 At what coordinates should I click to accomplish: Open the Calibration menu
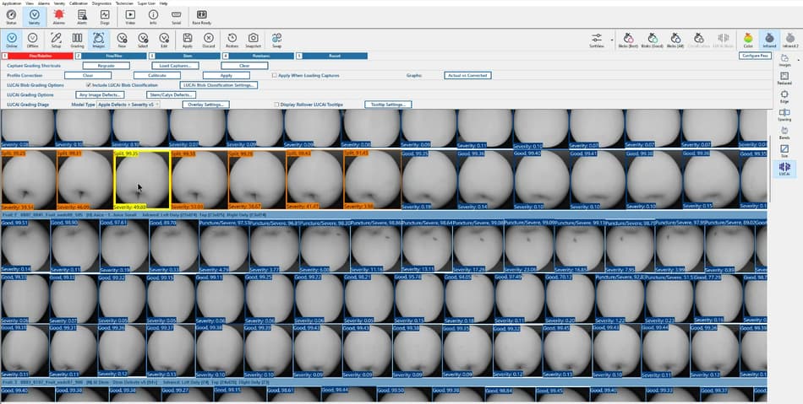pyautogui.click(x=79, y=3)
